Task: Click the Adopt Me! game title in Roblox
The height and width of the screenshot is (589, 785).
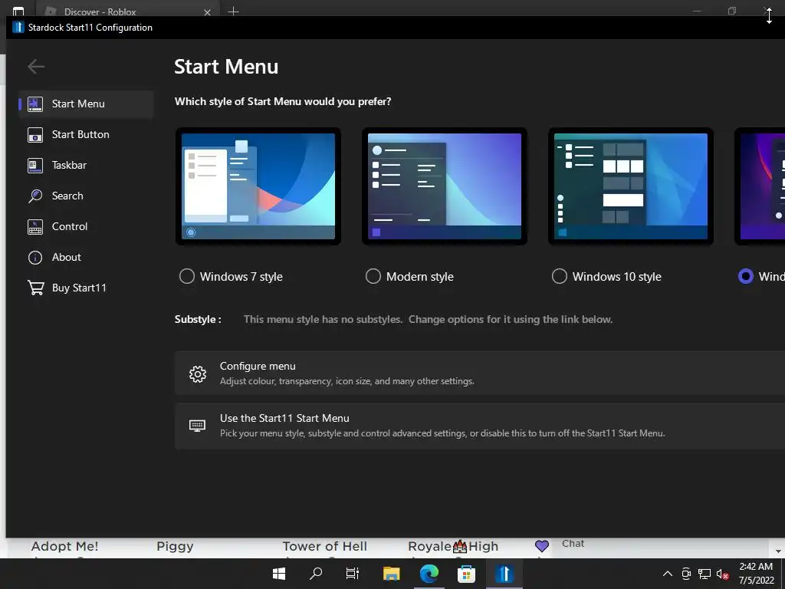Action: [64, 546]
